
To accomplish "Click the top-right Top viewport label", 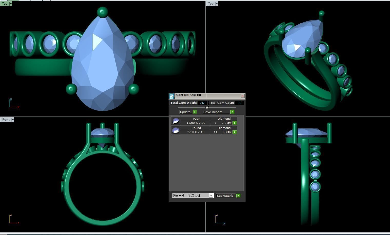I will 211,4.
